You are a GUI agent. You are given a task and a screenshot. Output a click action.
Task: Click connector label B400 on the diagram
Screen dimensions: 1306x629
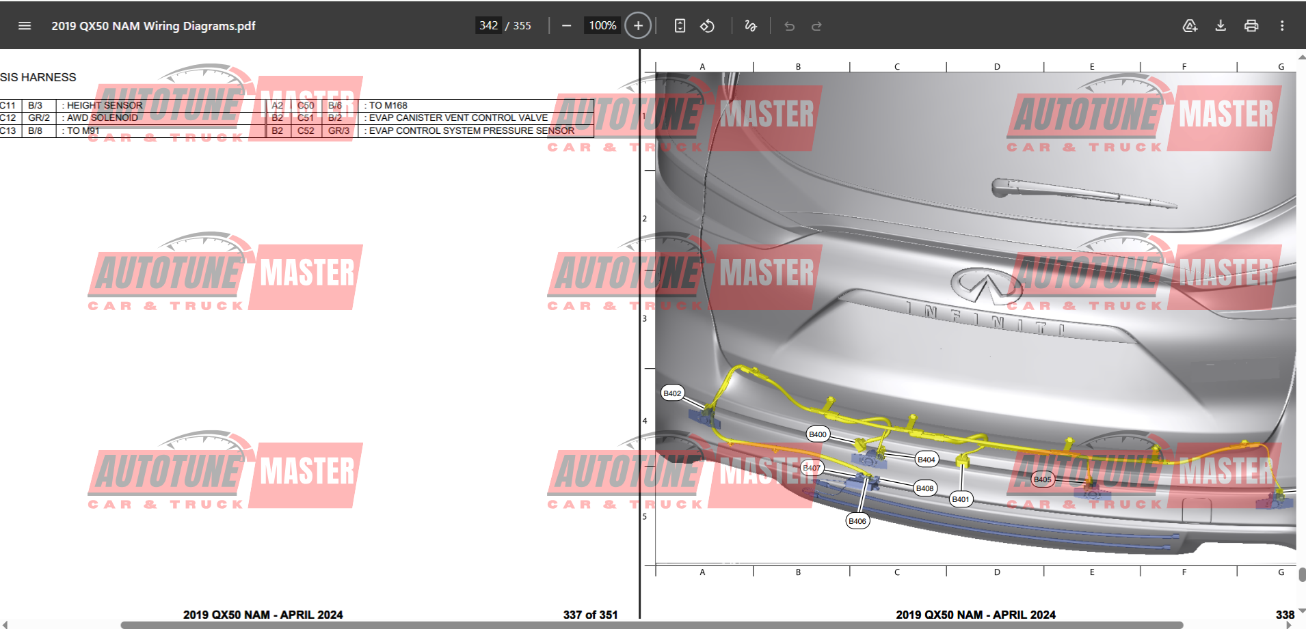[x=818, y=434]
